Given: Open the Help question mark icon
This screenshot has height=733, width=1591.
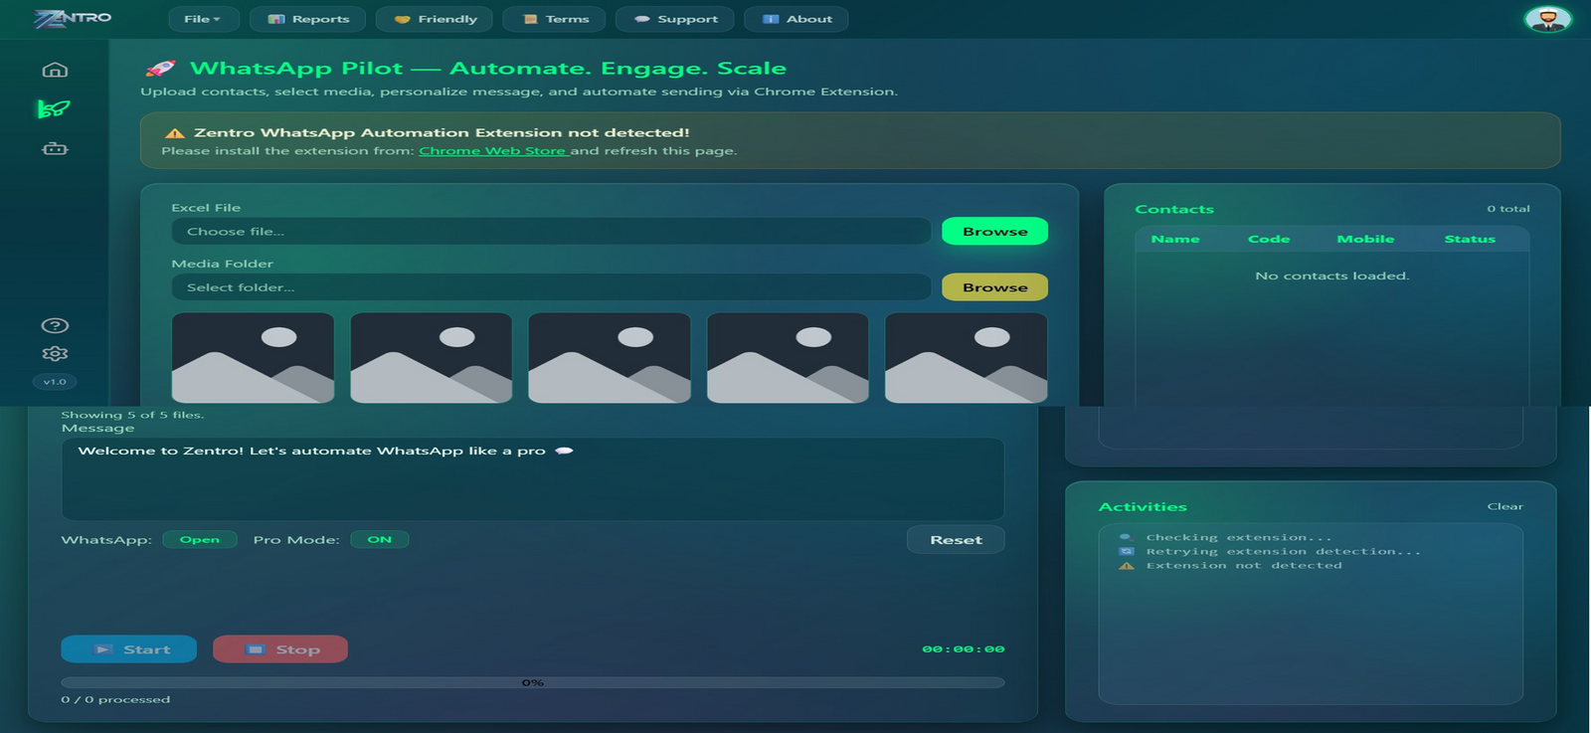Looking at the screenshot, I should pos(56,325).
